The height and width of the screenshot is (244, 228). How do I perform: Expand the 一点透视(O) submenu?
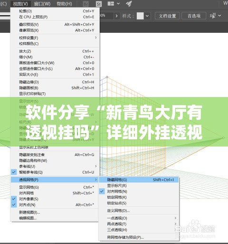(x=139, y=218)
